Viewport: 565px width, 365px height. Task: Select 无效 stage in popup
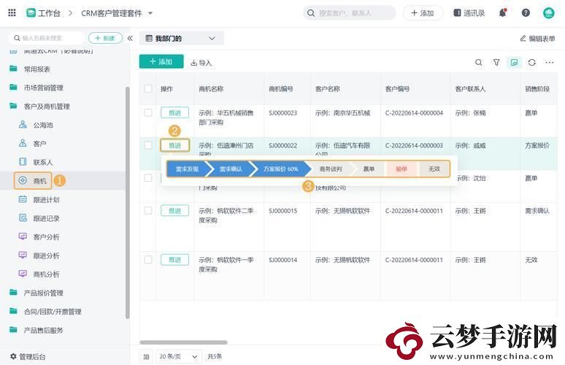pos(434,169)
